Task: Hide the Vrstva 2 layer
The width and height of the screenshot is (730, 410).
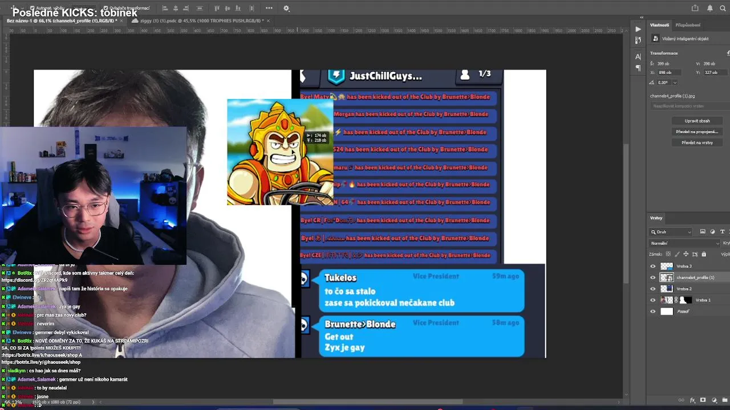Action: click(653, 289)
